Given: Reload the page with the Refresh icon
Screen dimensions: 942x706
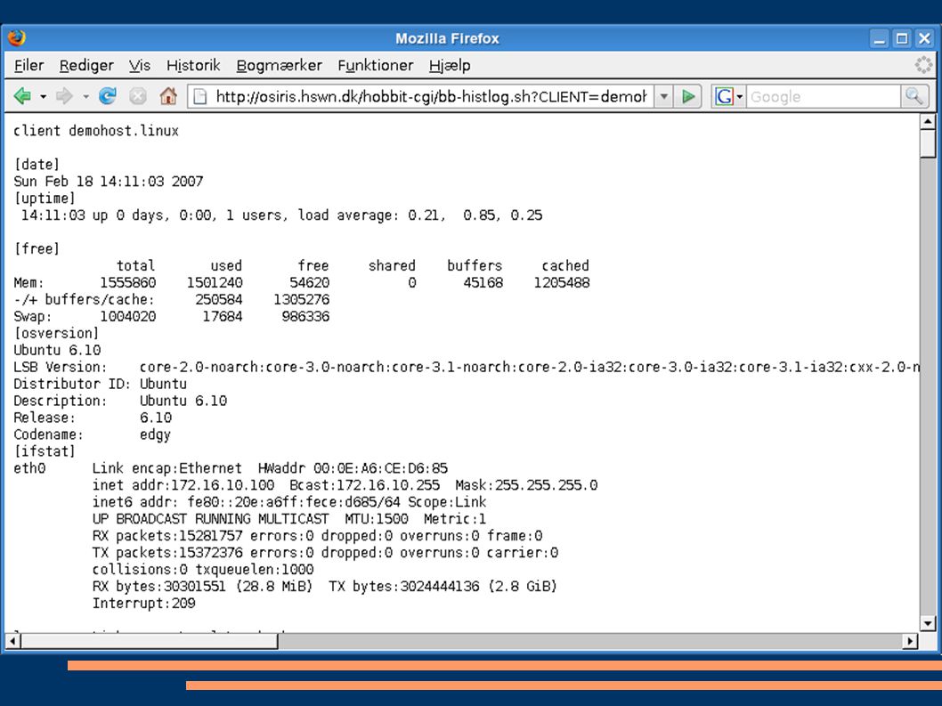Looking at the screenshot, I should click(108, 96).
